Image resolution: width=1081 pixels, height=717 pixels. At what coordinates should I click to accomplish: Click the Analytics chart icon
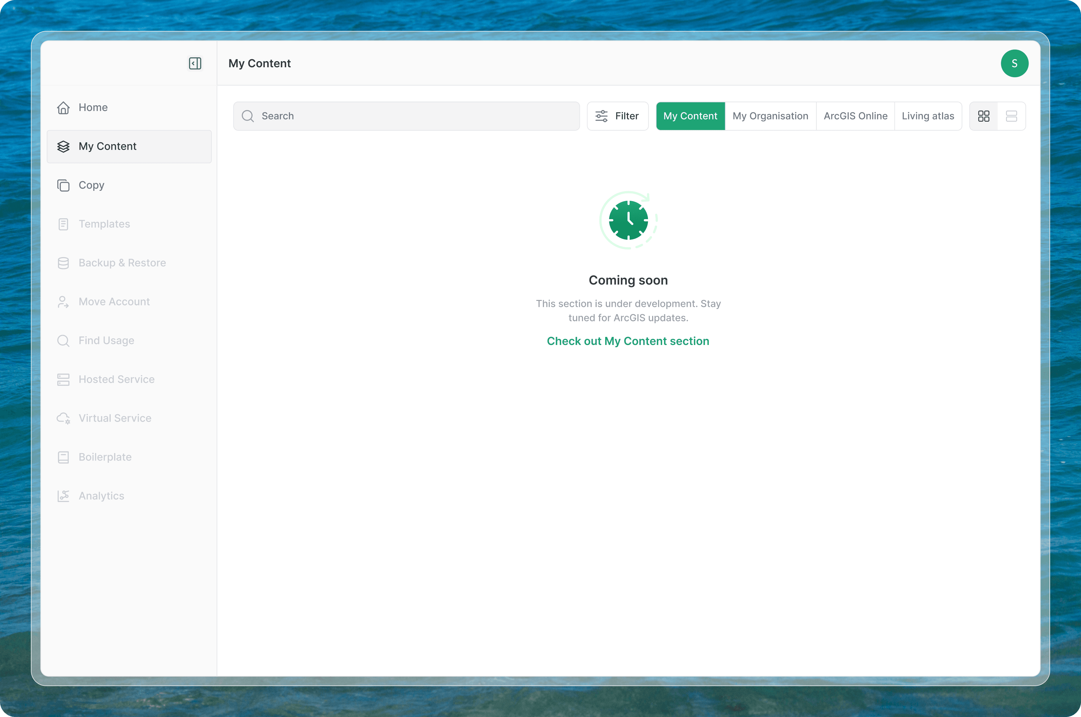click(x=63, y=496)
